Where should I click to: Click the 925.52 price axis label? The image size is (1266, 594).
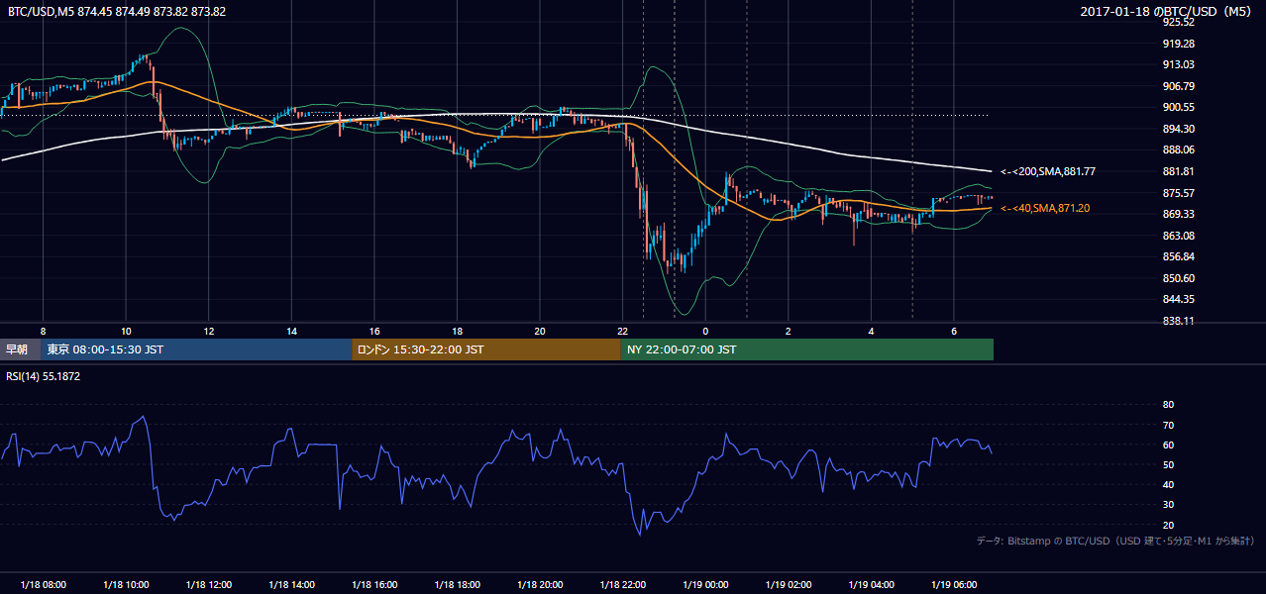(x=1181, y=22)
